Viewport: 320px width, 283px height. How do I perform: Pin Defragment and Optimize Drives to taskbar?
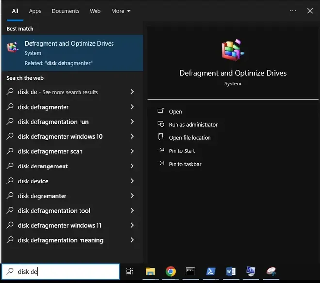tap(185, 164)
